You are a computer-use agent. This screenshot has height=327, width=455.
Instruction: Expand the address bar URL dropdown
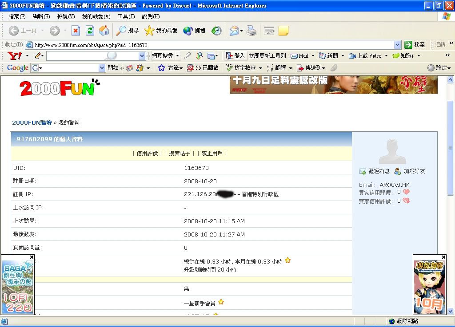pos(397,45)
